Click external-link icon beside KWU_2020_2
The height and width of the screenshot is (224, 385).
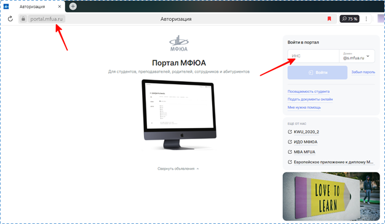click(290, 132)
